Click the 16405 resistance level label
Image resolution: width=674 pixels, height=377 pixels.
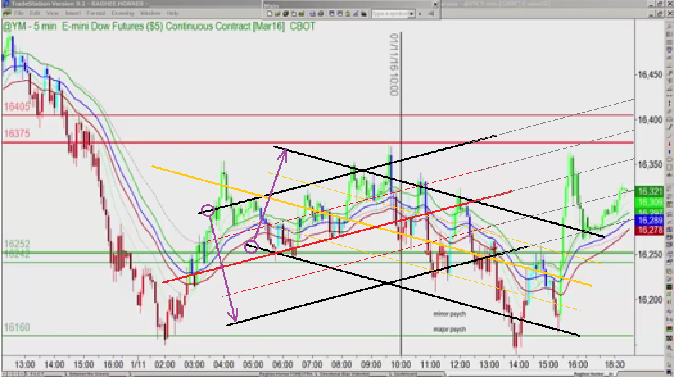(x=17, y=106)
